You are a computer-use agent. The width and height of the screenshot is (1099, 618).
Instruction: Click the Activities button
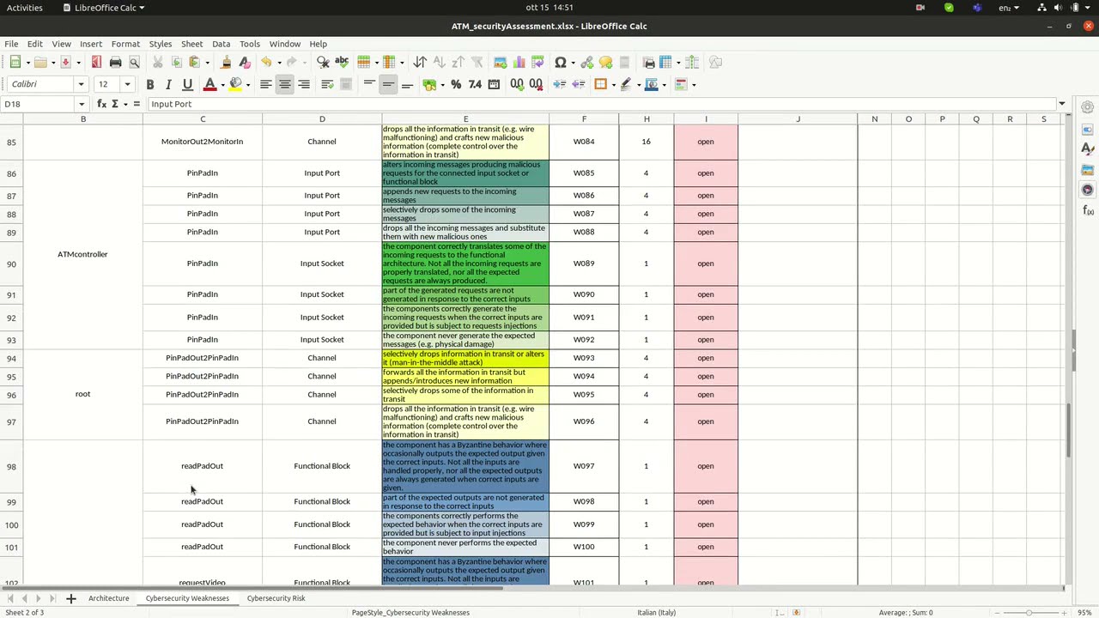click(x=25, y=8)
